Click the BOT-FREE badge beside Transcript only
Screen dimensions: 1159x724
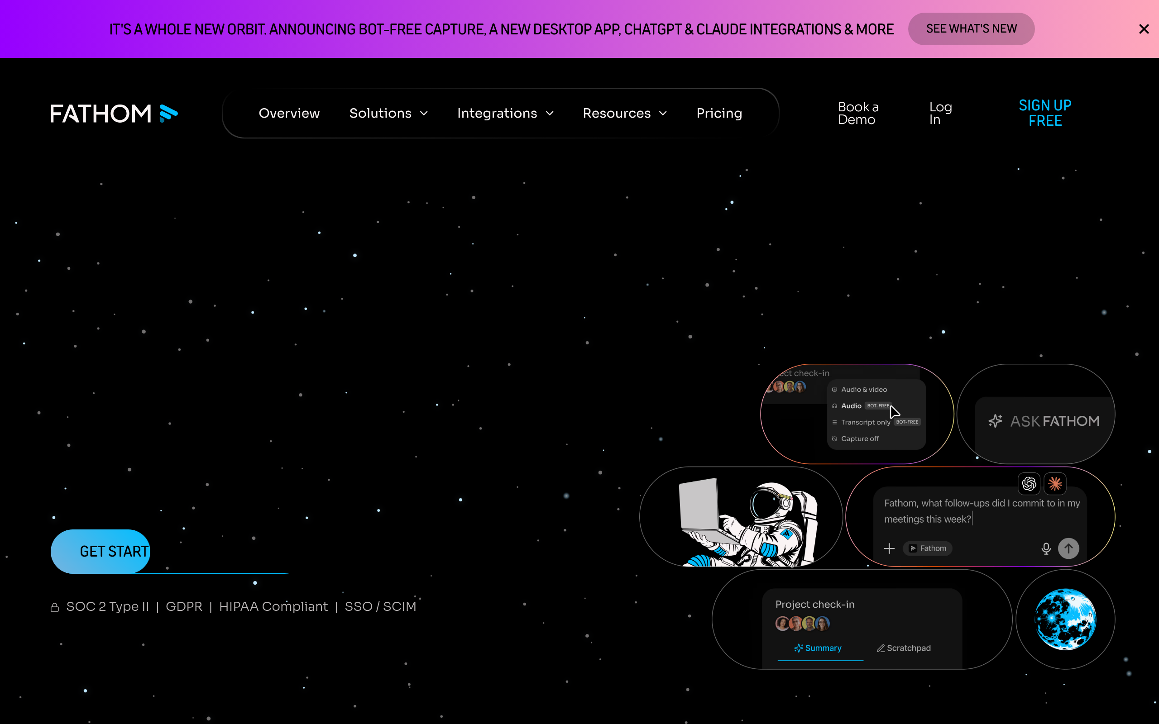pyautogui.click(x=907, y=422)
